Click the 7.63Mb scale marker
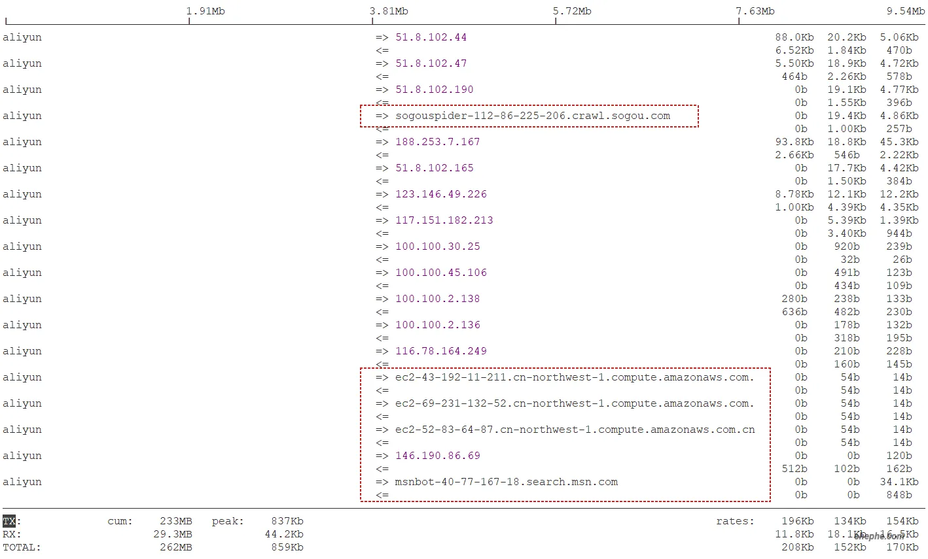This screenshot has height=559, width=928. [755, 11]
